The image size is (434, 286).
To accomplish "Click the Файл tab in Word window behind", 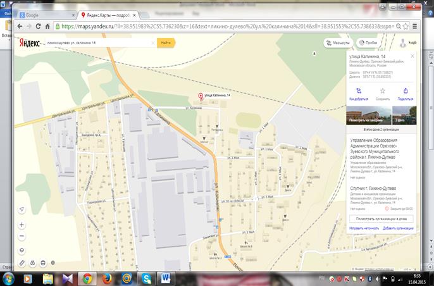I will point(6,14).
